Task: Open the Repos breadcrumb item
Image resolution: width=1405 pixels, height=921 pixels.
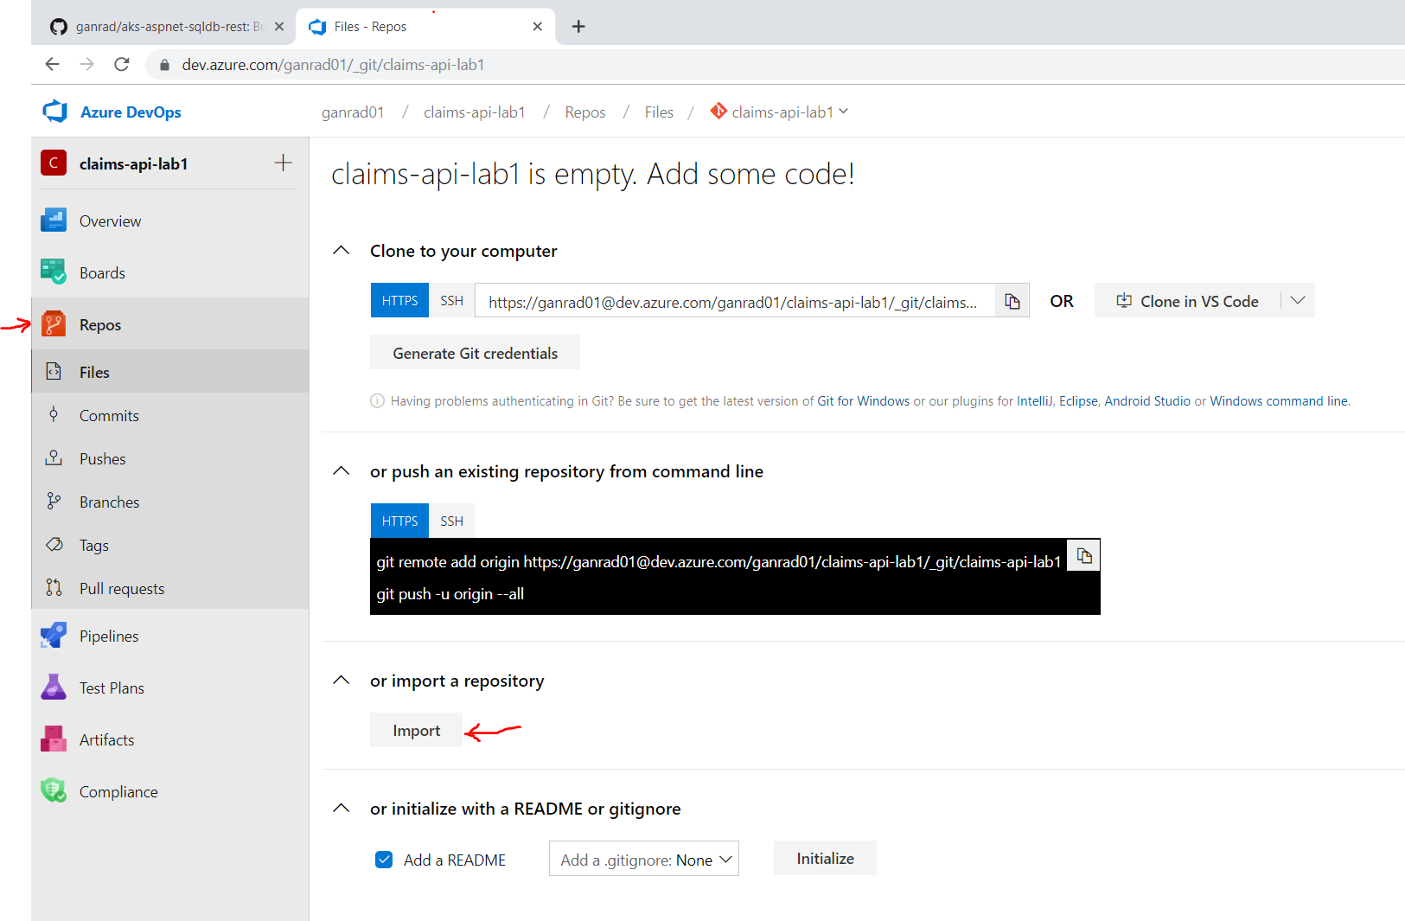Action: coord(585,112)
